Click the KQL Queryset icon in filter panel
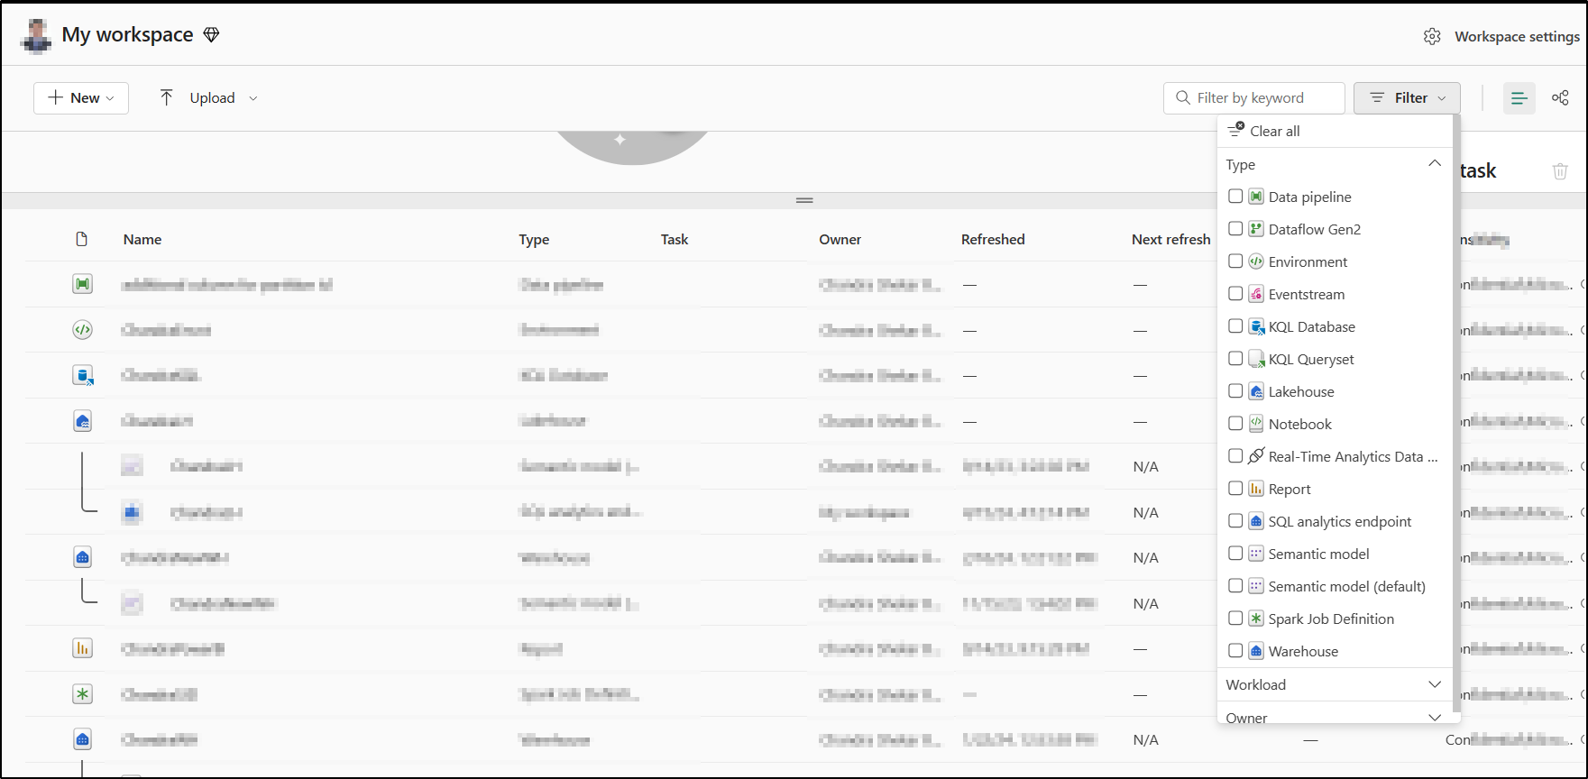Image resolution: width=1588 pixels, height=779 pixels. [1256, 359]
